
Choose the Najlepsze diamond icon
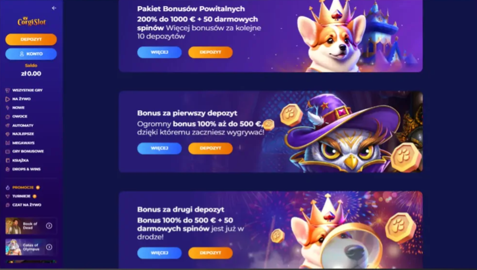point(8,134)
